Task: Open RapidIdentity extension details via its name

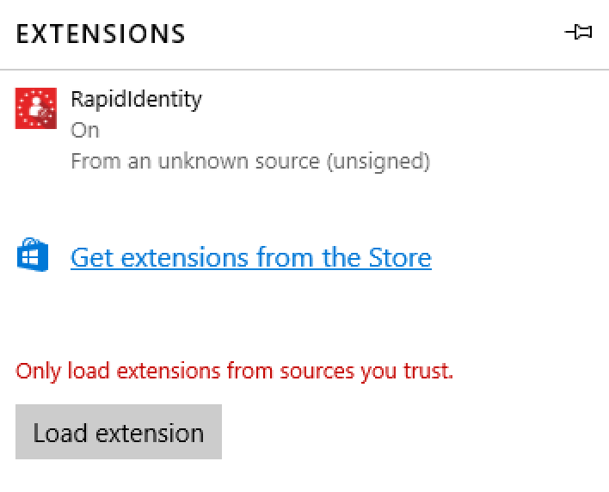Action: [136, 100]
